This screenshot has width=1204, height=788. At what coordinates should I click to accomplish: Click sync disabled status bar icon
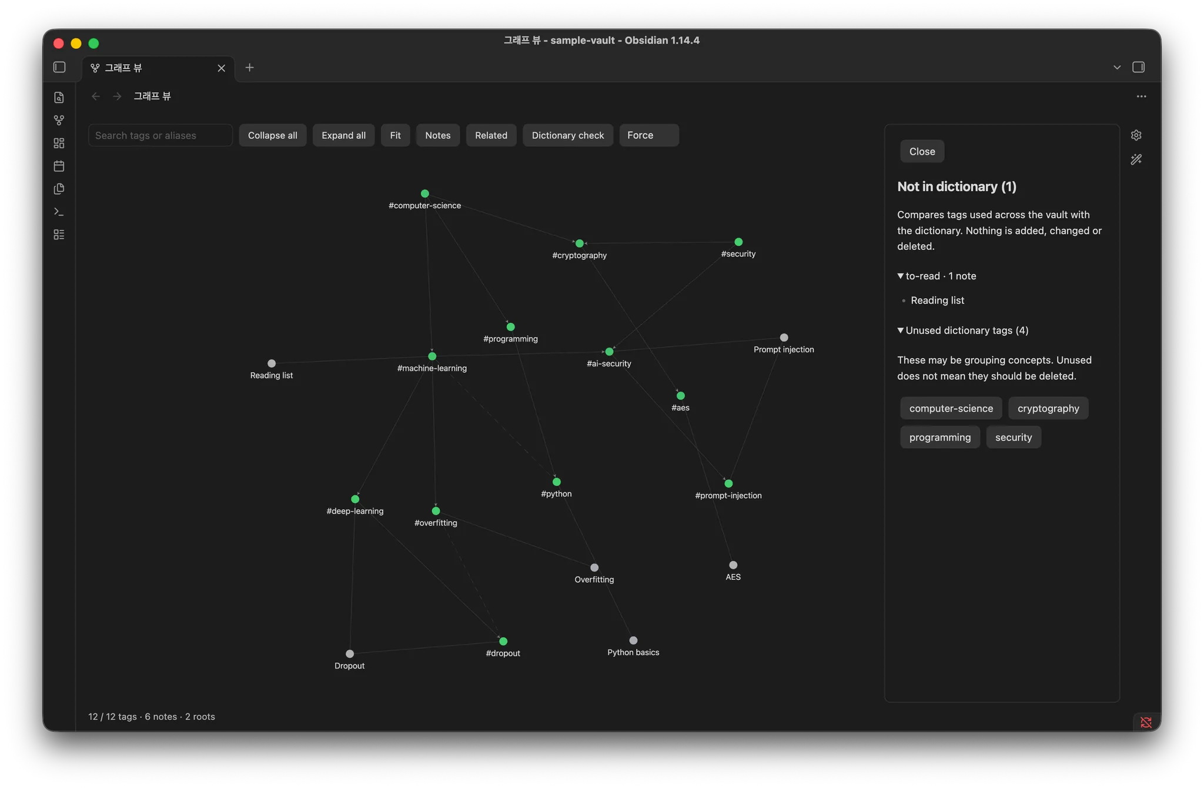[x=1146, y=722]
